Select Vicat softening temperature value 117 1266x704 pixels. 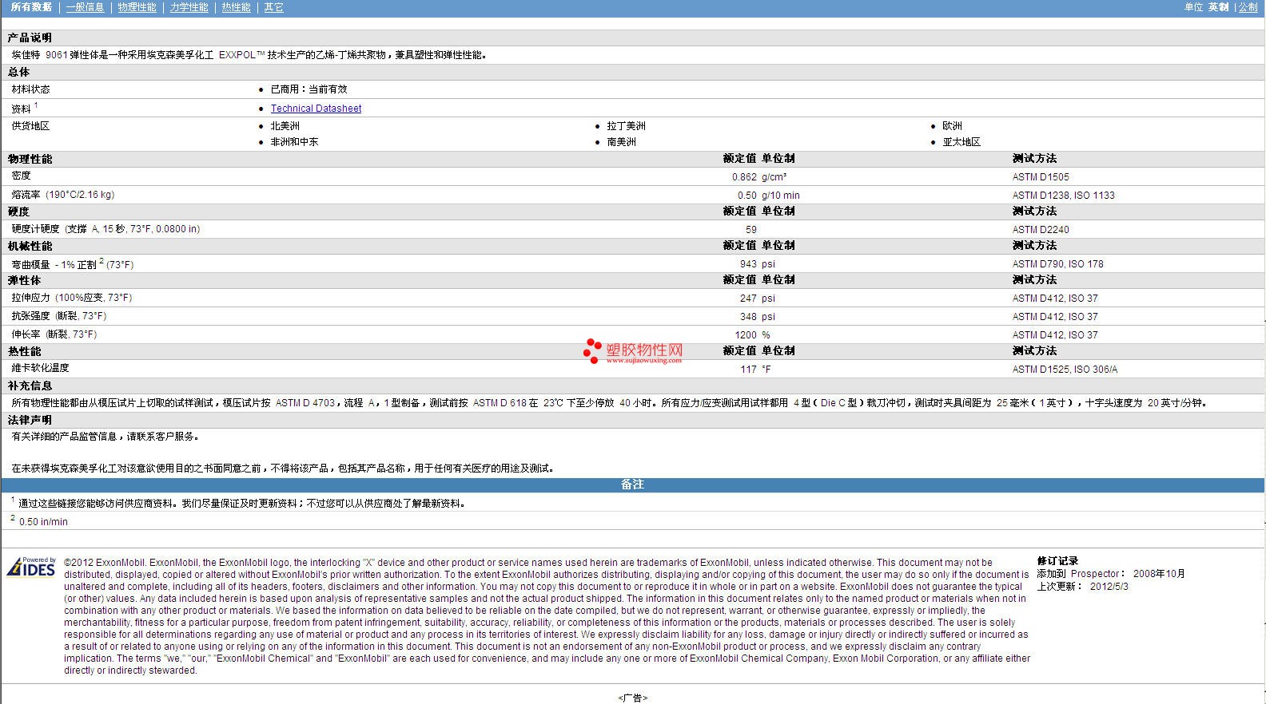[x=748, y=370]
